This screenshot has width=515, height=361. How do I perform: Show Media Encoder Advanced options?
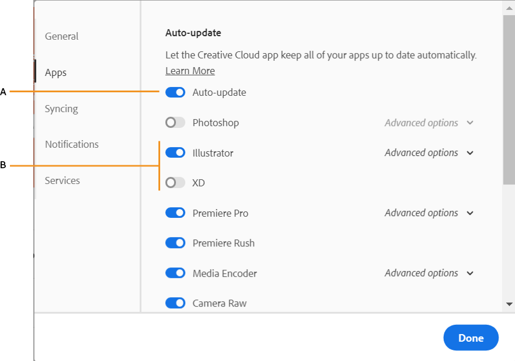click(x=428, y=273)
